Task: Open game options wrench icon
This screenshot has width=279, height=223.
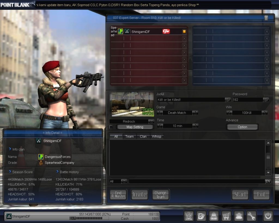Action: point(251,216)
